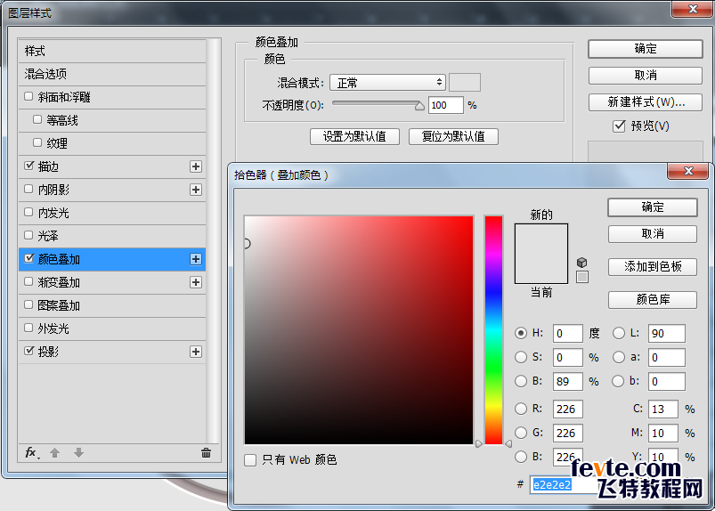Viewport: 715px width, 511px height.
Task: Select the R red radio button
Action: click(521, 409)
